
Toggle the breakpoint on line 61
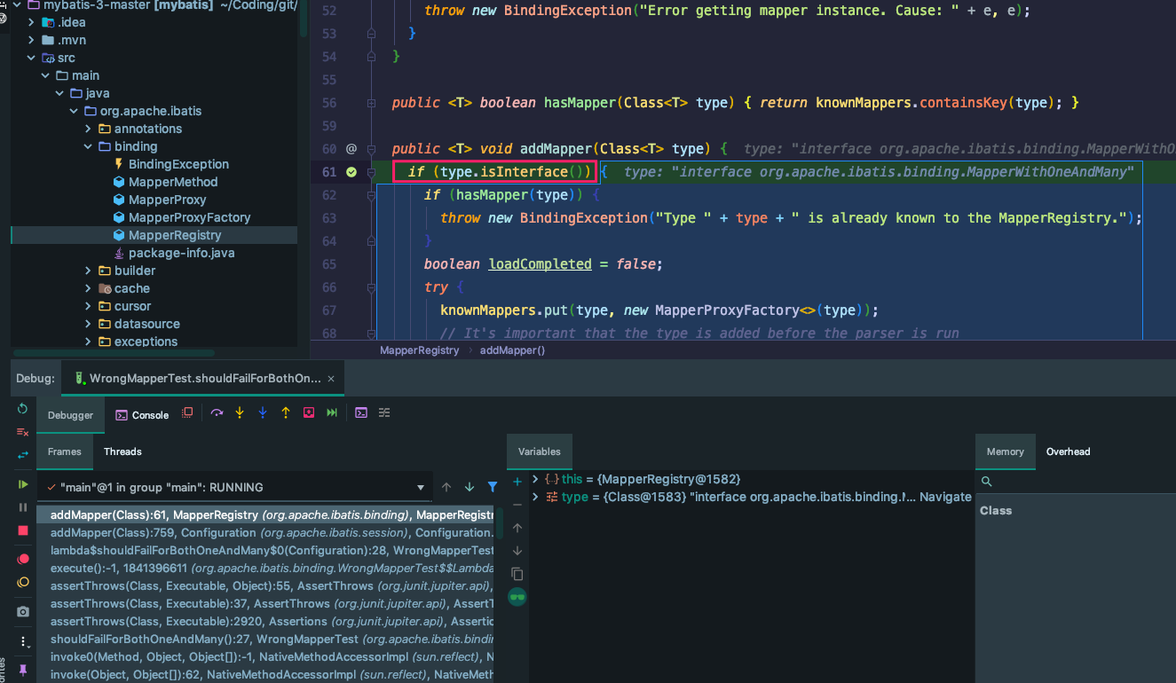click(x=351, y=172)
